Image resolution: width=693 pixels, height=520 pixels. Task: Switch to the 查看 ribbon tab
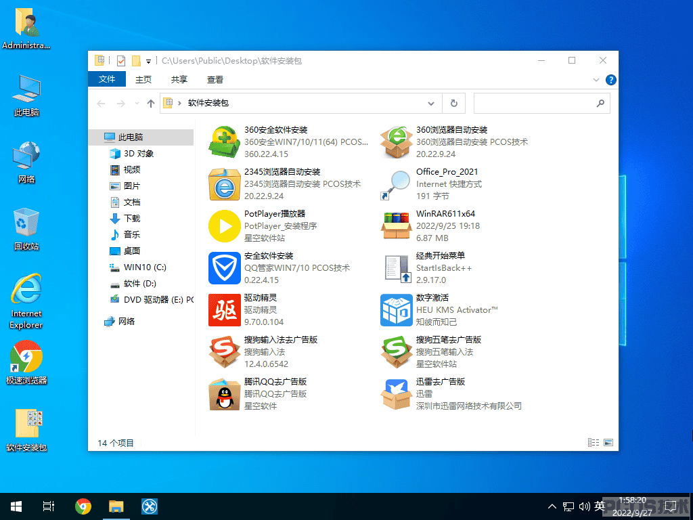(x=215, y=80)
